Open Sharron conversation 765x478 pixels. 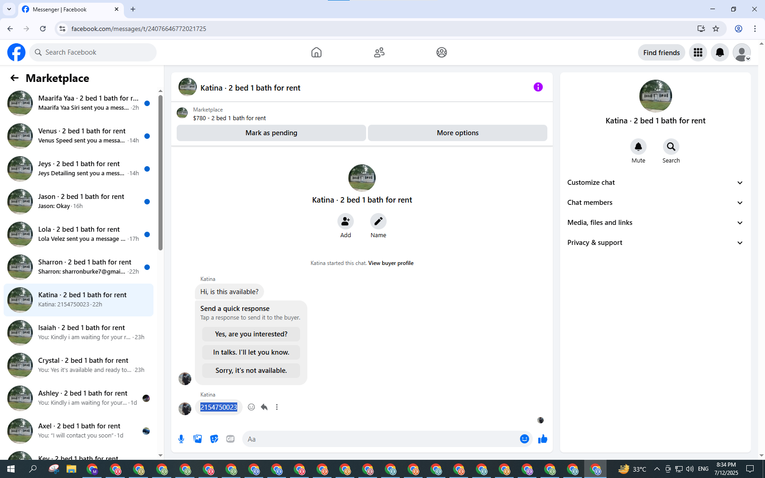tap(78, 267)
